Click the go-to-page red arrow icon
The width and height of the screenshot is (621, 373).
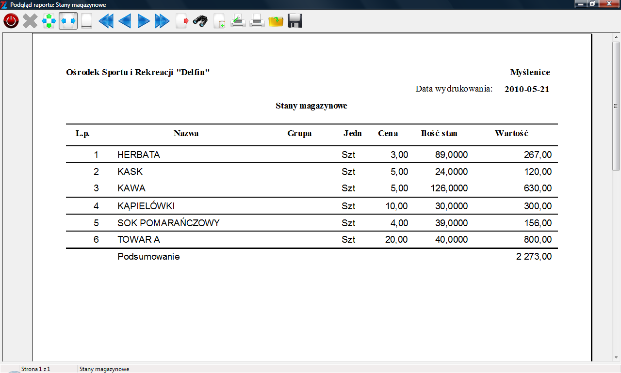point(182,21)
